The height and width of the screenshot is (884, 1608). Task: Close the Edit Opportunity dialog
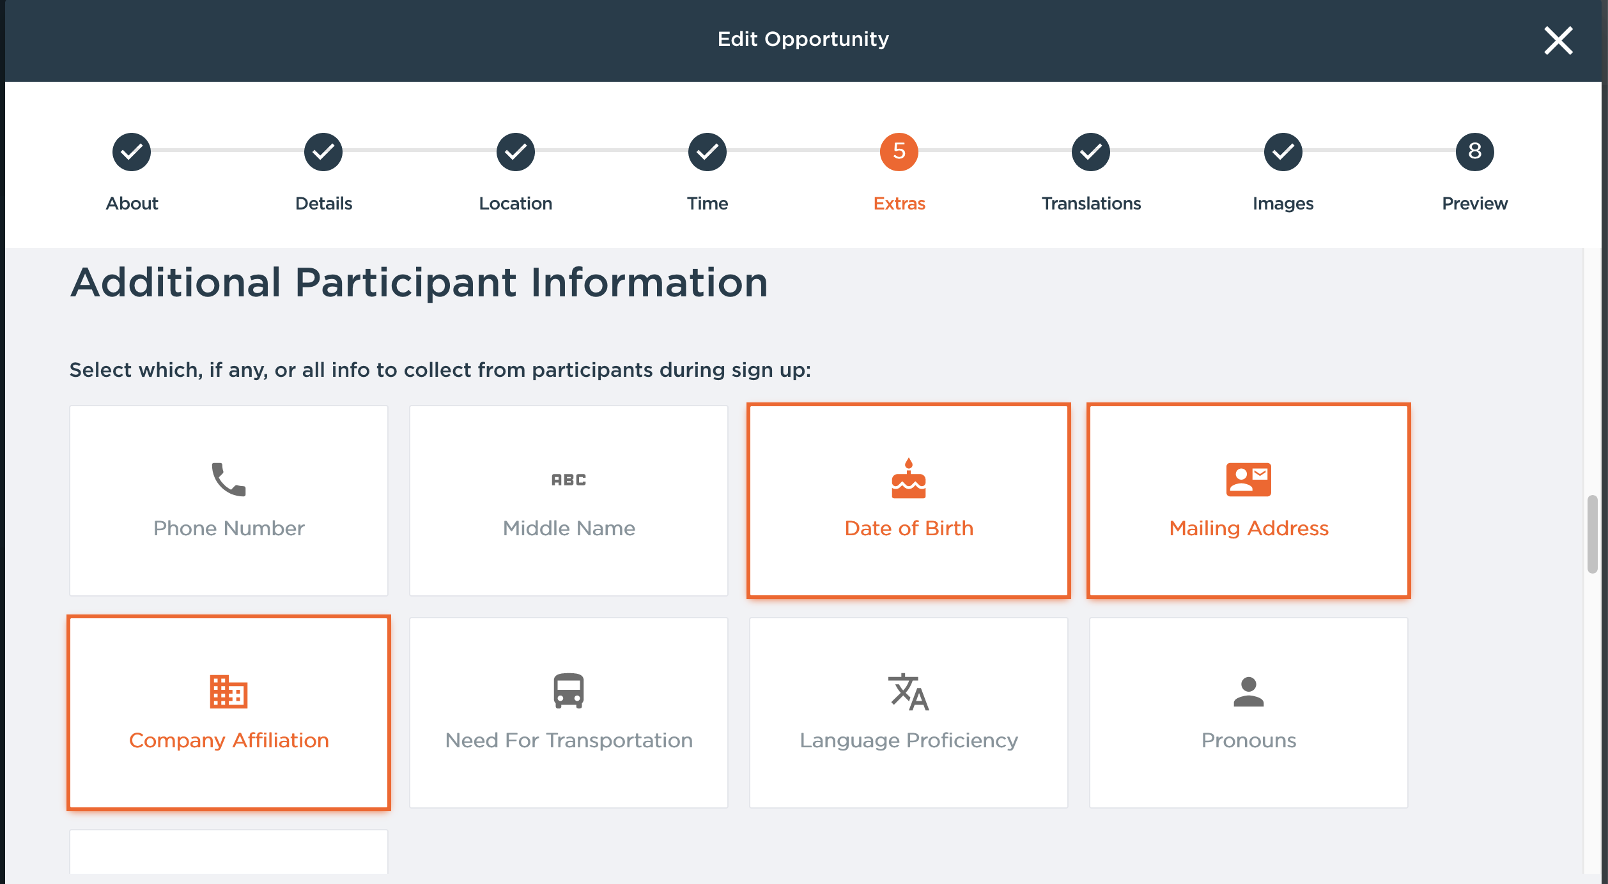click(x=1558, y=40)
